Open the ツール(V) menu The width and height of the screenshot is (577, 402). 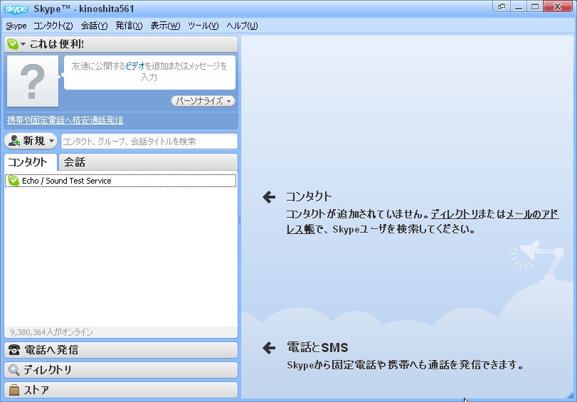tap(203, 26)
